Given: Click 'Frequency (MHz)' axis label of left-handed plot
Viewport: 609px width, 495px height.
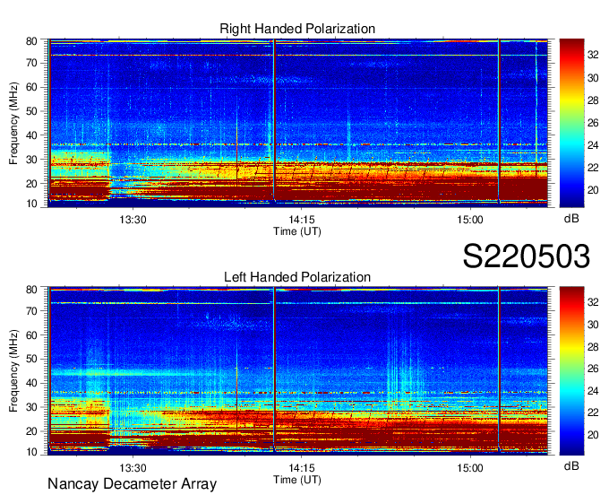Looking at the screenshot, I should pos(13,371).
